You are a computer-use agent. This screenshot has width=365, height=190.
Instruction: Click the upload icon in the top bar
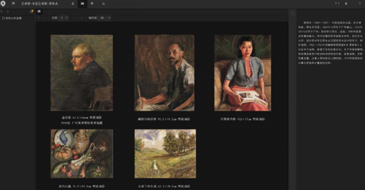point(73,4)
